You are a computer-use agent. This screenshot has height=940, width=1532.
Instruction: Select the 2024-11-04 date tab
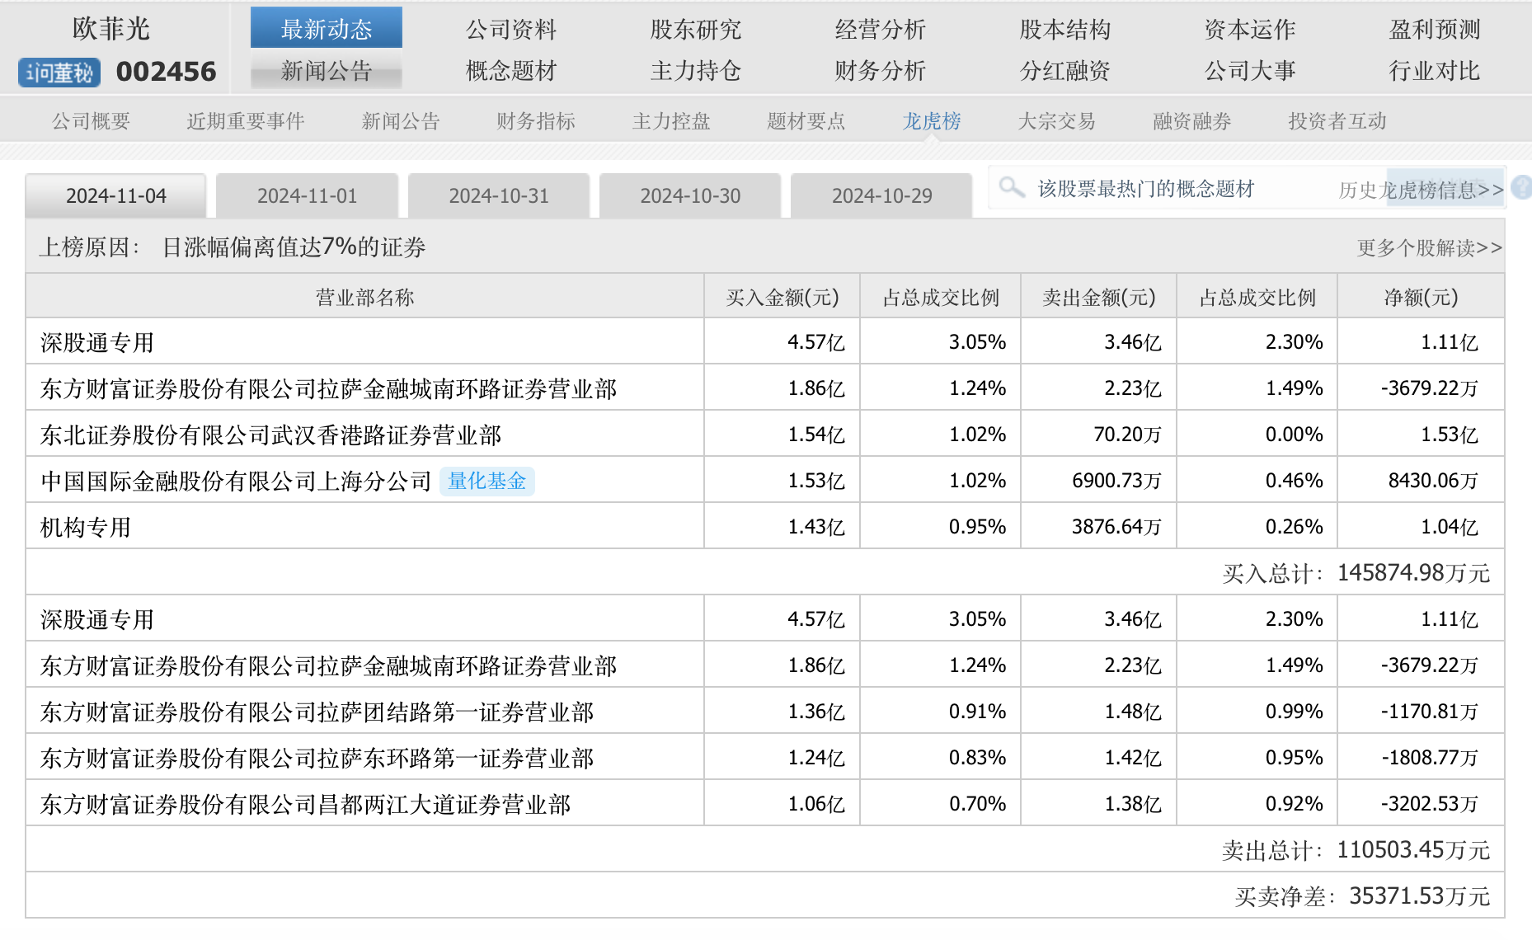116,196
